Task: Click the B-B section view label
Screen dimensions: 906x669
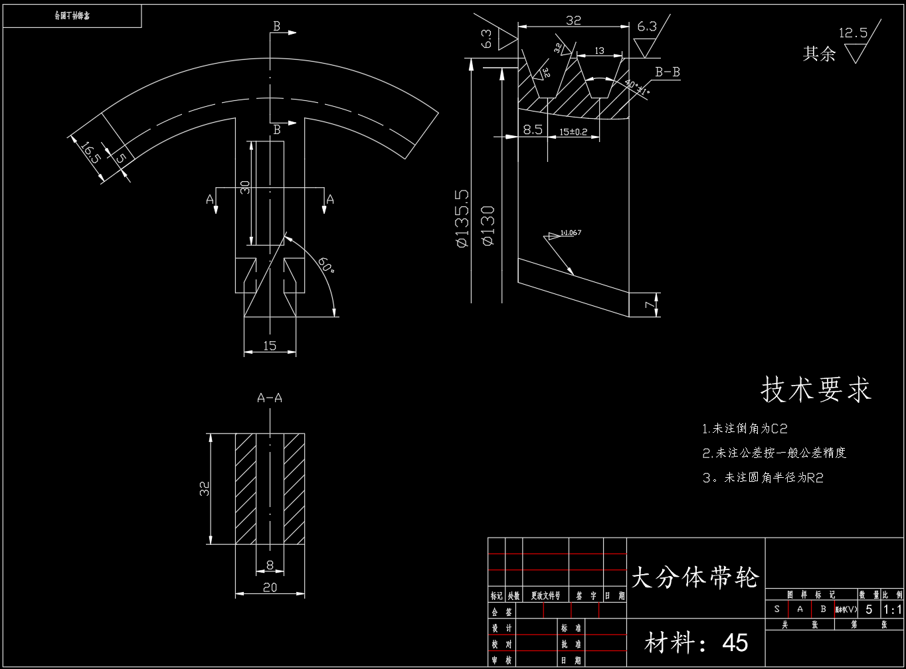Action: [x=668, y=72]
